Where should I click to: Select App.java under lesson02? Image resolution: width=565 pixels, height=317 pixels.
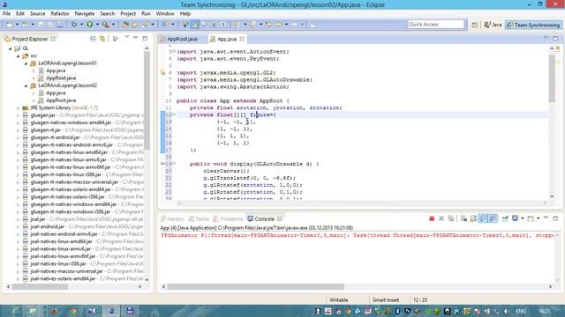(56, 93)
